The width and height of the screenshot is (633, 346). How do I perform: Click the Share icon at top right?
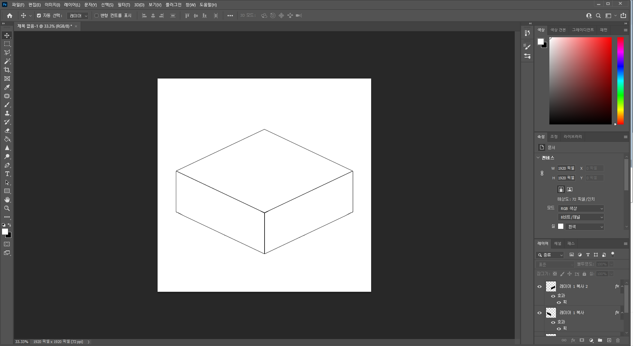click(x=623, y=16)
